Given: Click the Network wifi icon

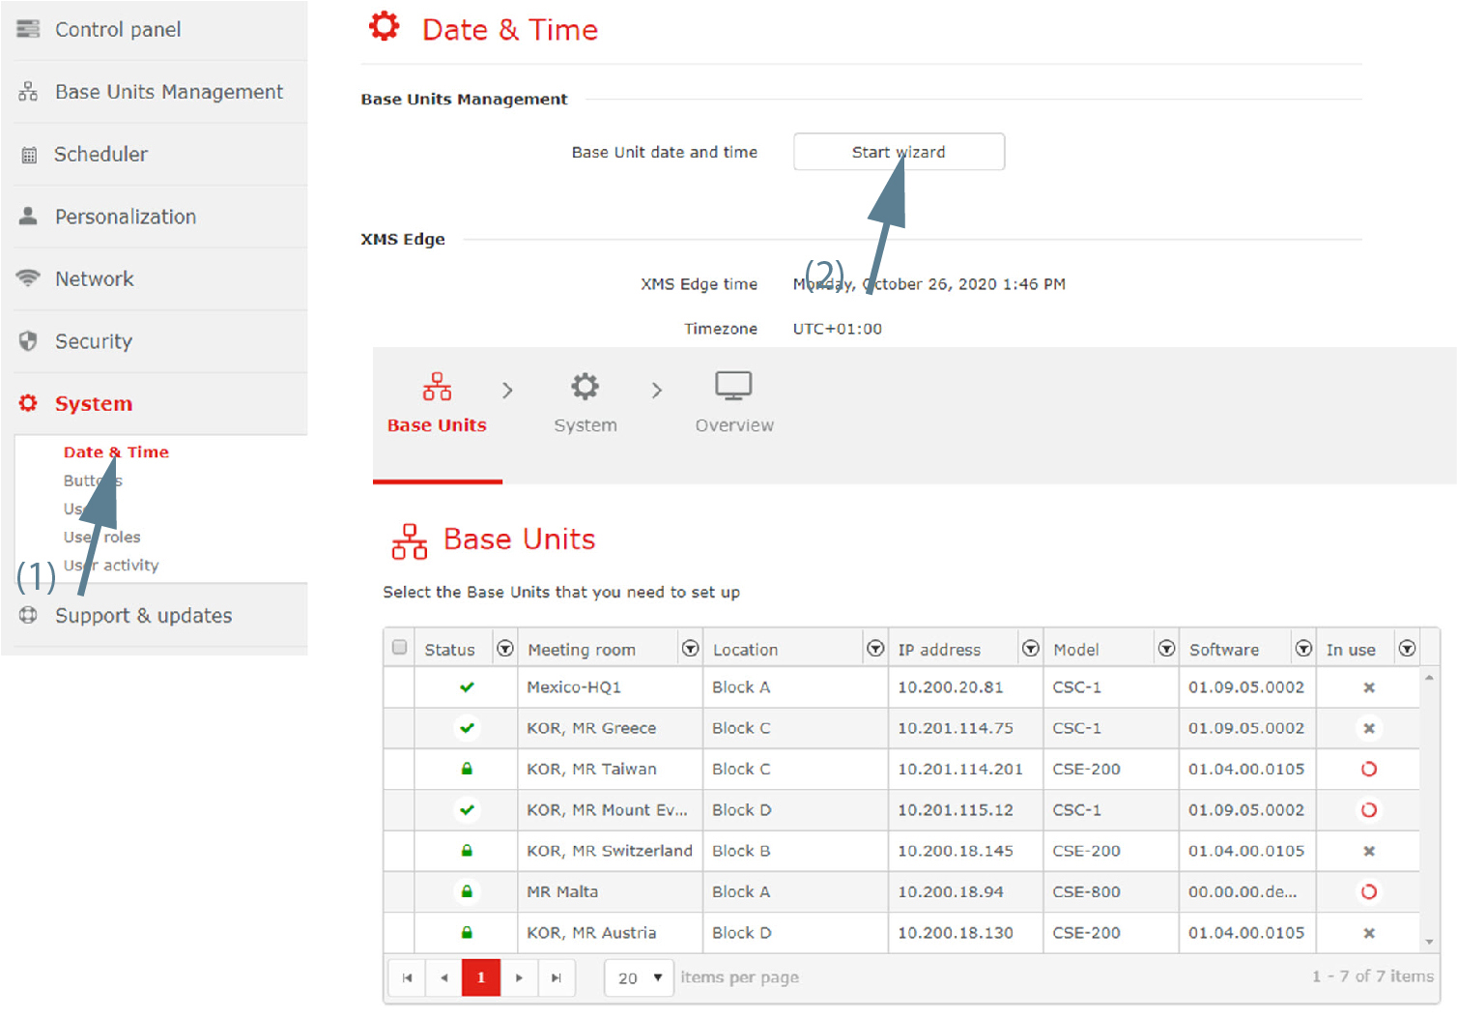Looking at the screenshot, I should point(28,278).
